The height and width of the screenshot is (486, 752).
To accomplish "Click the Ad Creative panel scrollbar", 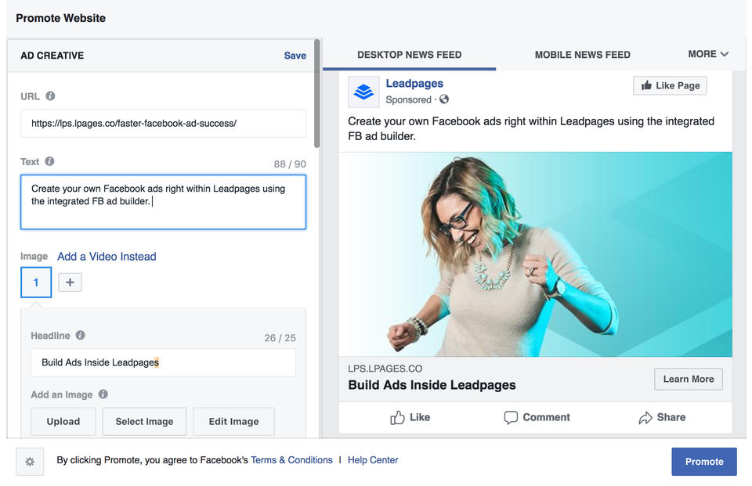I will click(316, 93).
